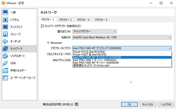Select the オーディオ speaker icon

click(5, 41)
